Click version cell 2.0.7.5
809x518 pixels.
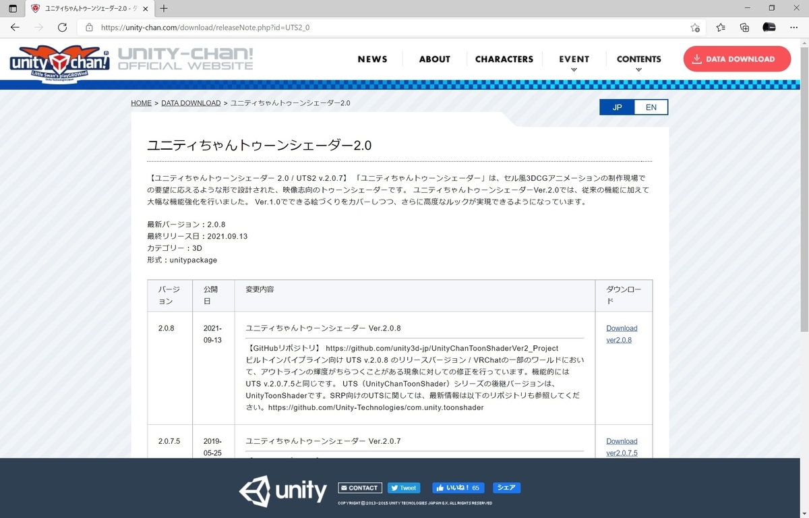coord(169,442)
